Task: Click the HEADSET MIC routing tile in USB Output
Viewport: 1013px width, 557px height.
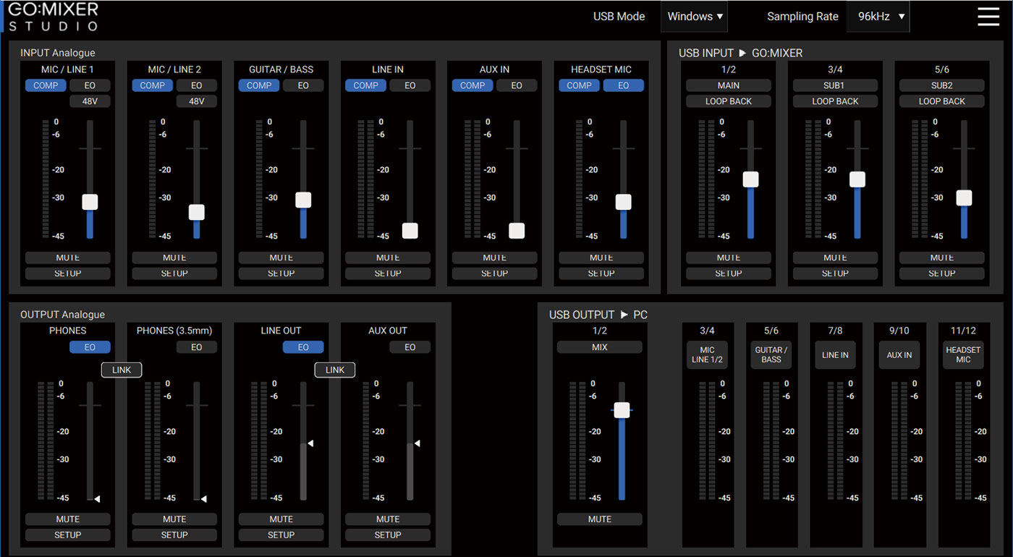Action: tap(963, 354)
